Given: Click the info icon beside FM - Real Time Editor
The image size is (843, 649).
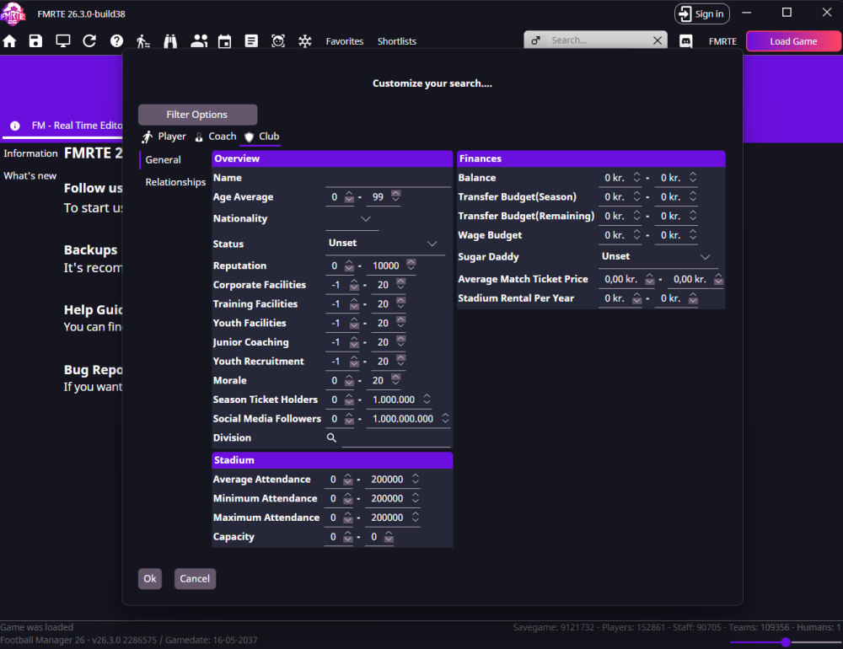Looking at the screenshot, I should 15,126.
